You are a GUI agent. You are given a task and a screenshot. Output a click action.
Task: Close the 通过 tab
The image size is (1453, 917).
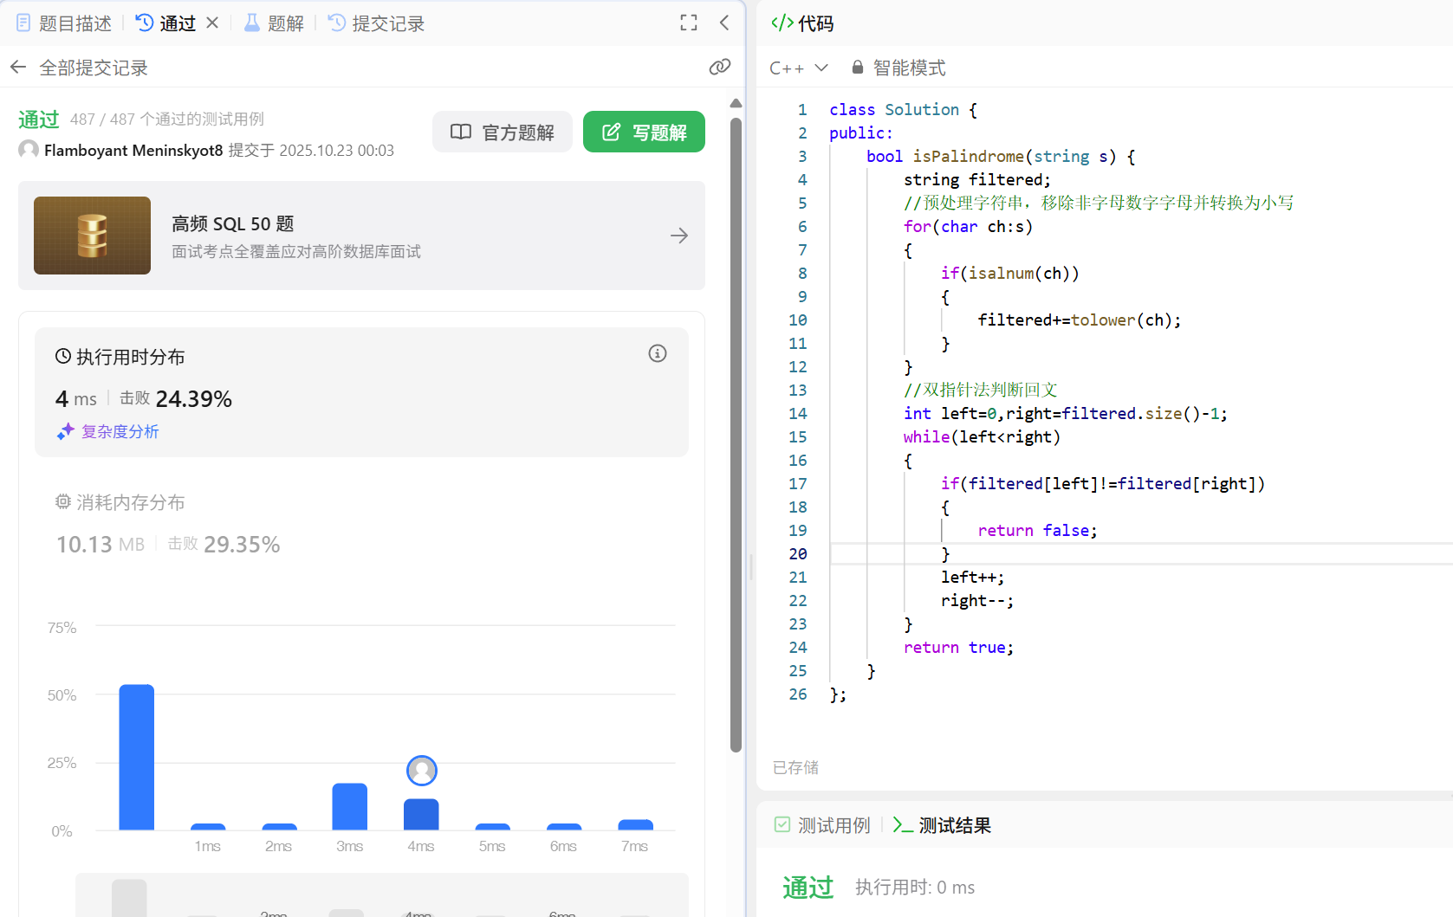click(x=212, y=23)
